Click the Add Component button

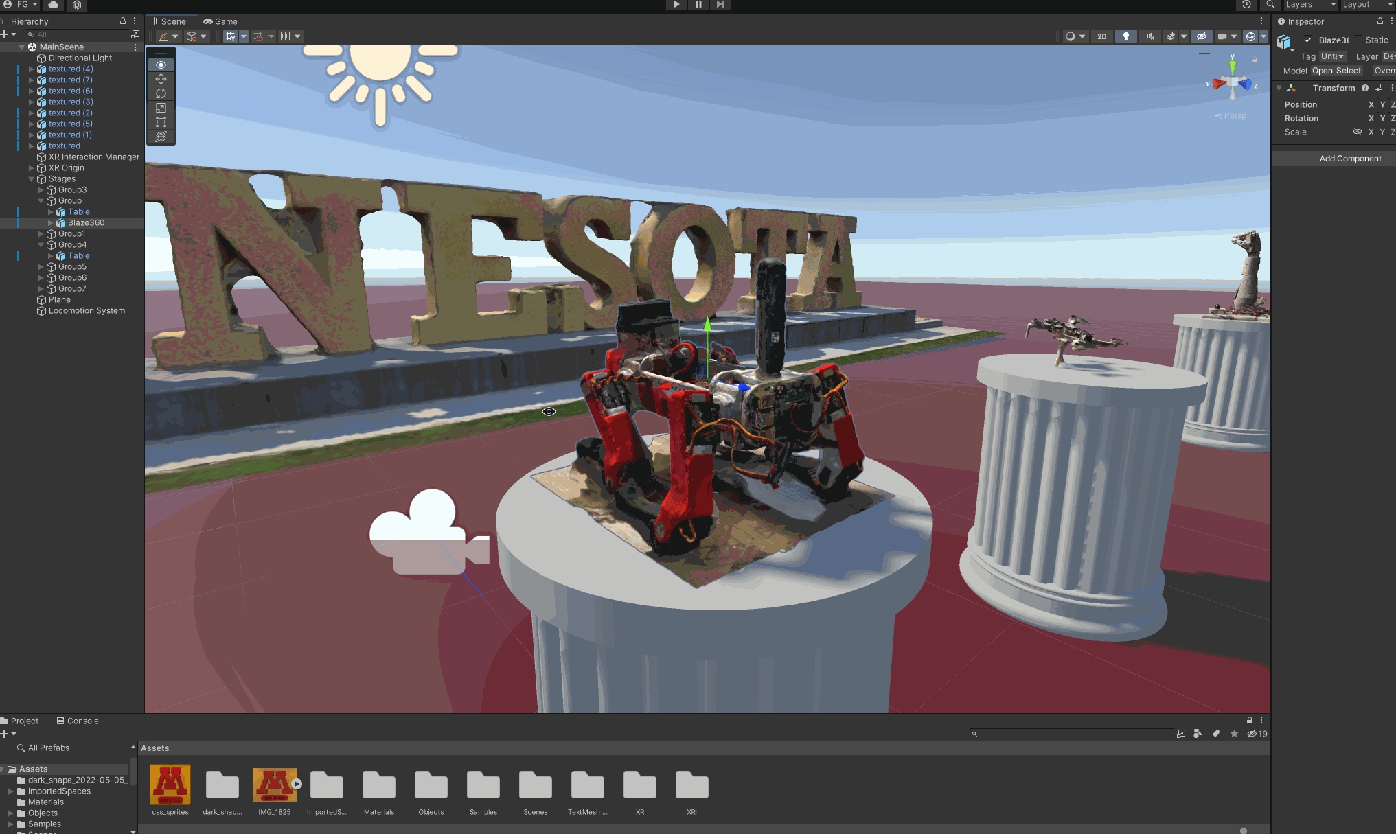(x=1349, y=159)
